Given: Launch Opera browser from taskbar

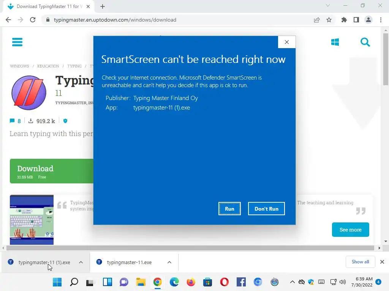Looking at the screenshot, I should coord(224,282).
